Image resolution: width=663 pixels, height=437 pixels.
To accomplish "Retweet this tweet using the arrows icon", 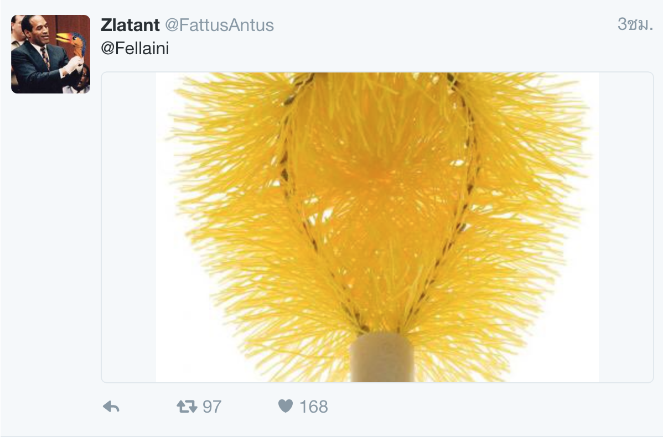I will click(187, 407).
